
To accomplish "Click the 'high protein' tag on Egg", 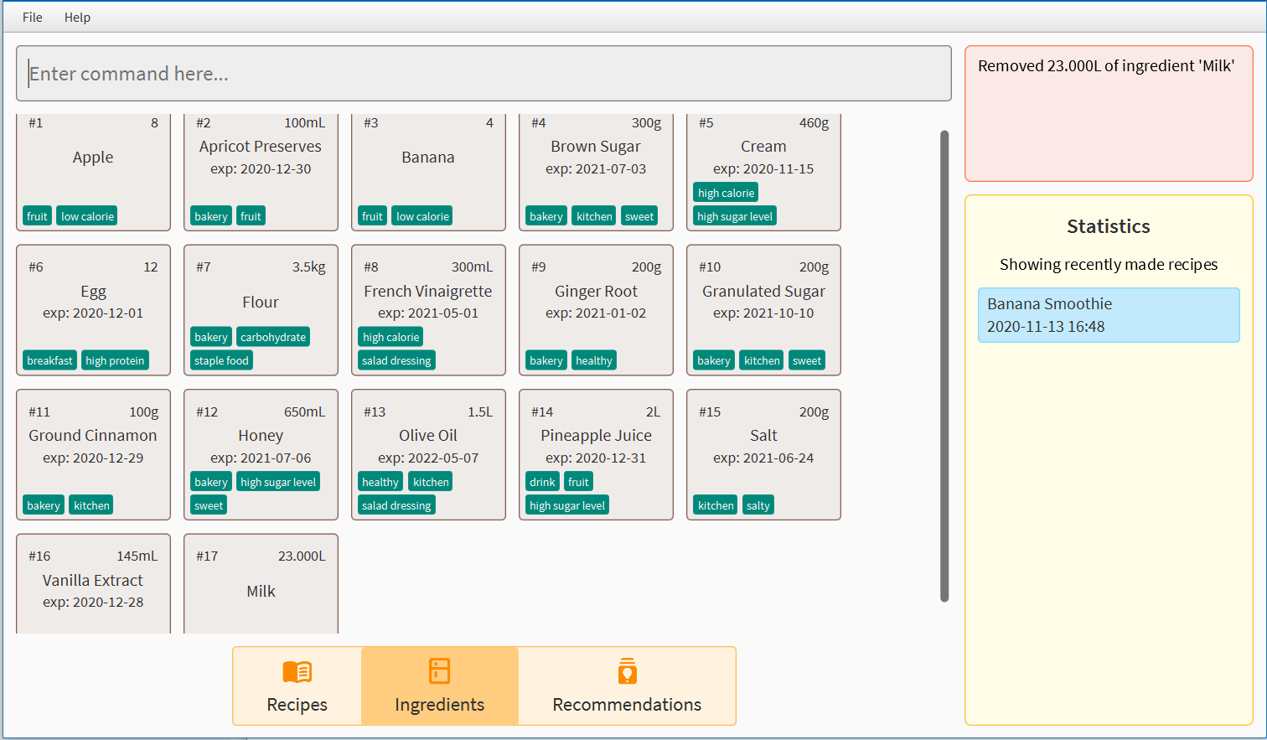I will pyautogui.click(x=115, y=360).
